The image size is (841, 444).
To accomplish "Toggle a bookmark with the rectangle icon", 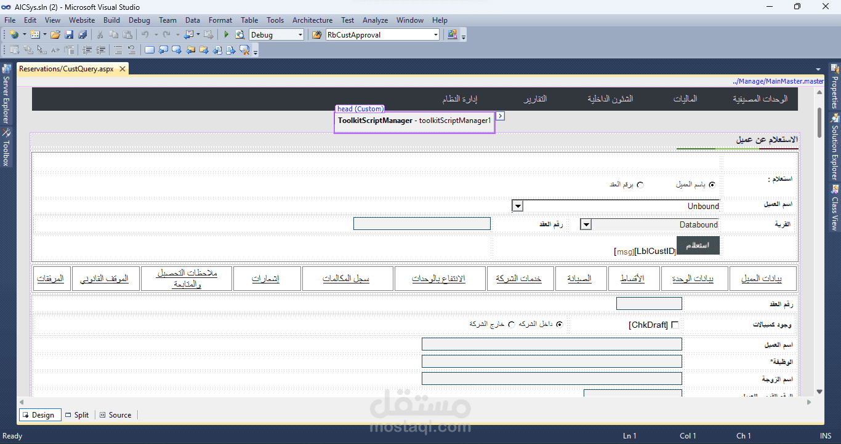I will (150, 50).
